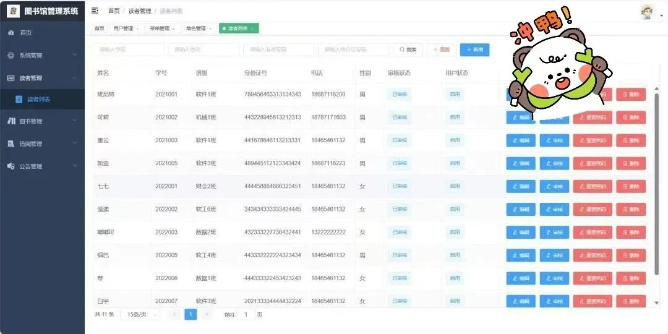Focus the 前往 page number input
Viewport: 668px width, 334px height.
[246, 315]
